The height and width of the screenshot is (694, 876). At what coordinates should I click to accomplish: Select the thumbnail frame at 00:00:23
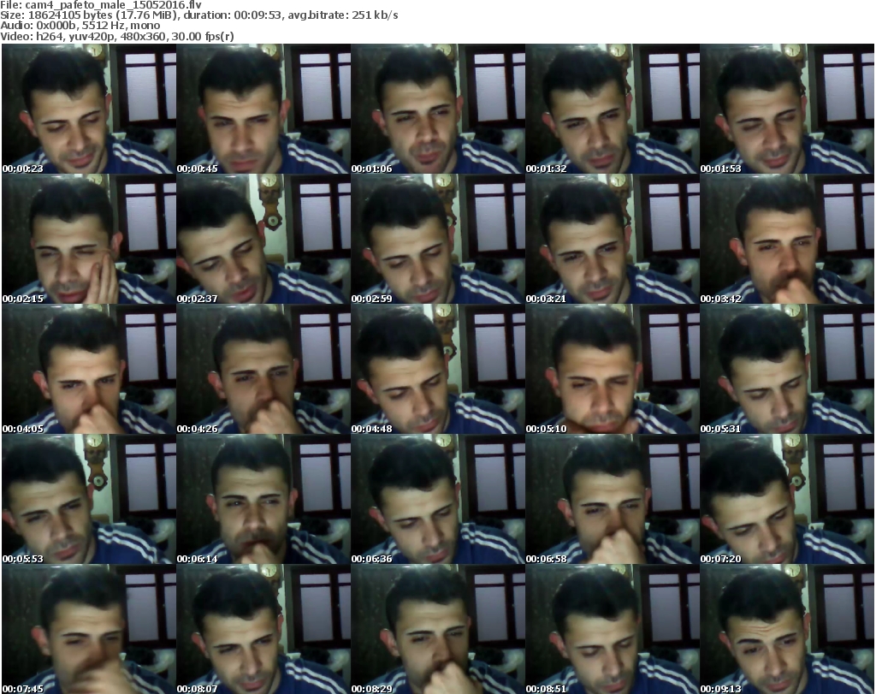tap(89, 109)
